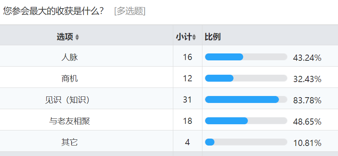The width and height of the screenshot is (338, 156).
Task: Click the 48.65% percentage value
Action: coord(307,122)
